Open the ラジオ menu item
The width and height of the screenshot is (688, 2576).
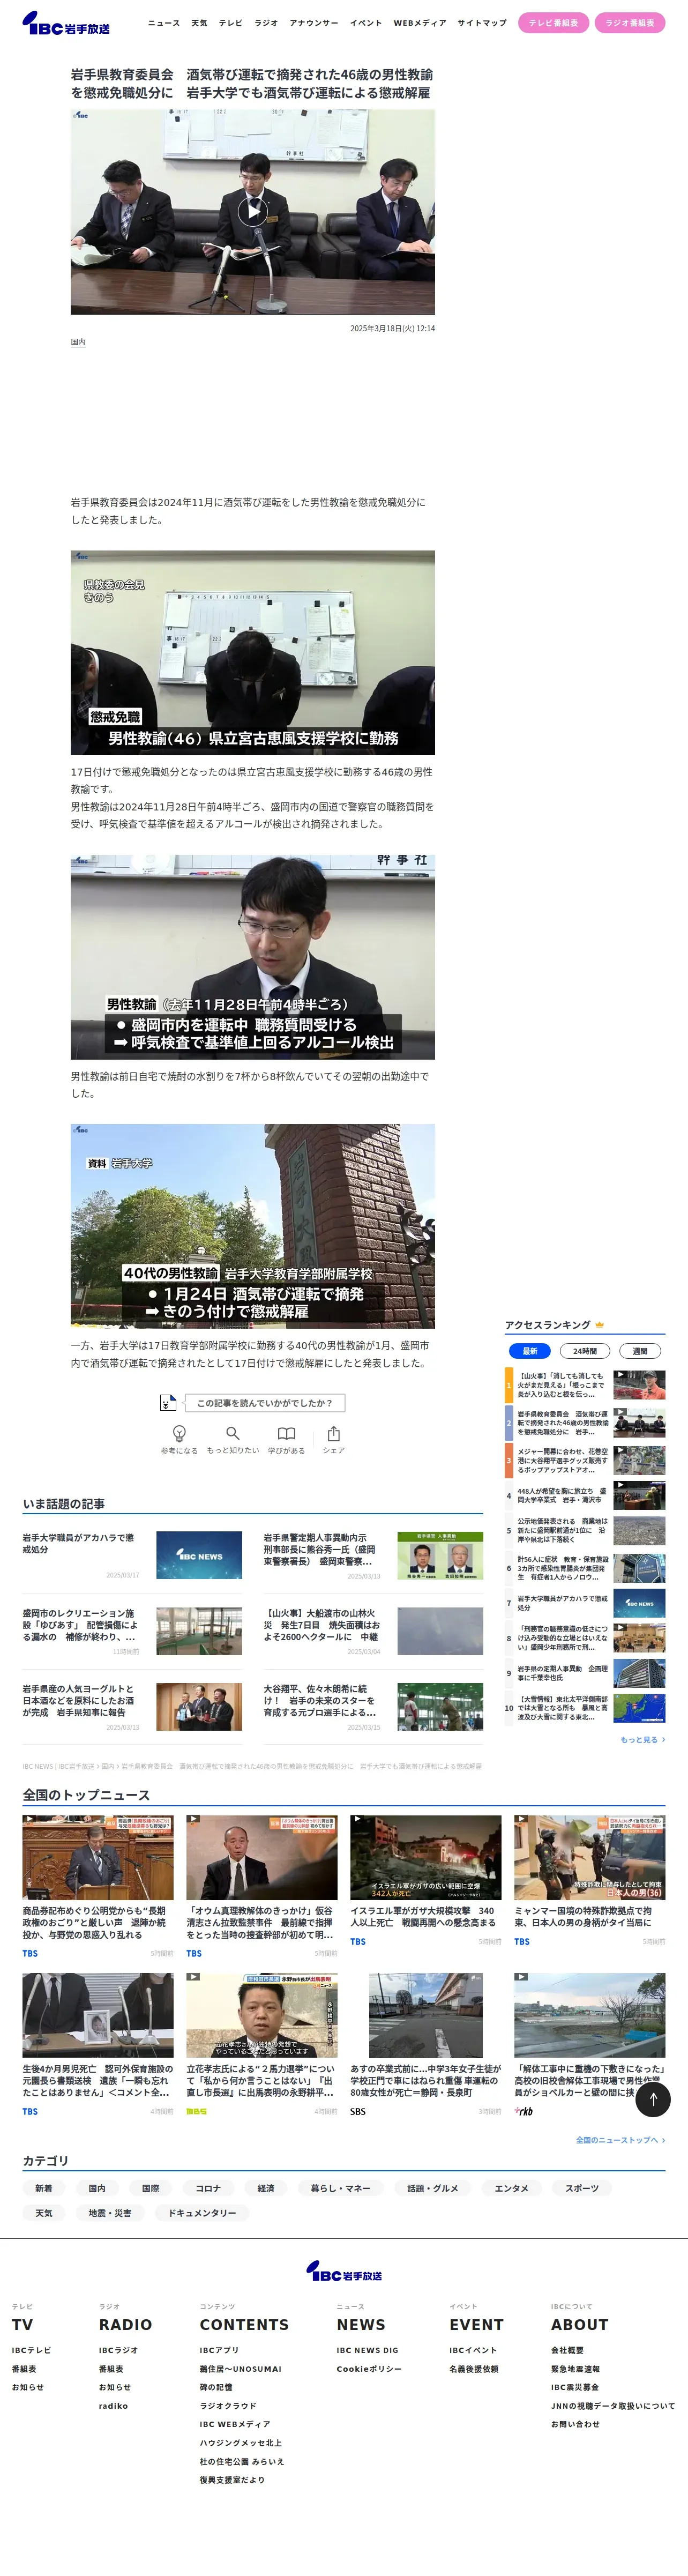point(266,23)
